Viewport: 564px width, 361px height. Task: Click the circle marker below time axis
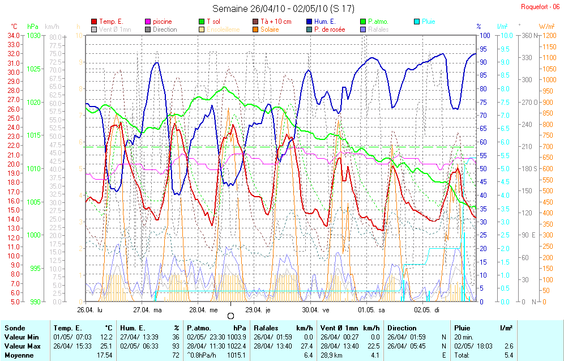[230, 316]
